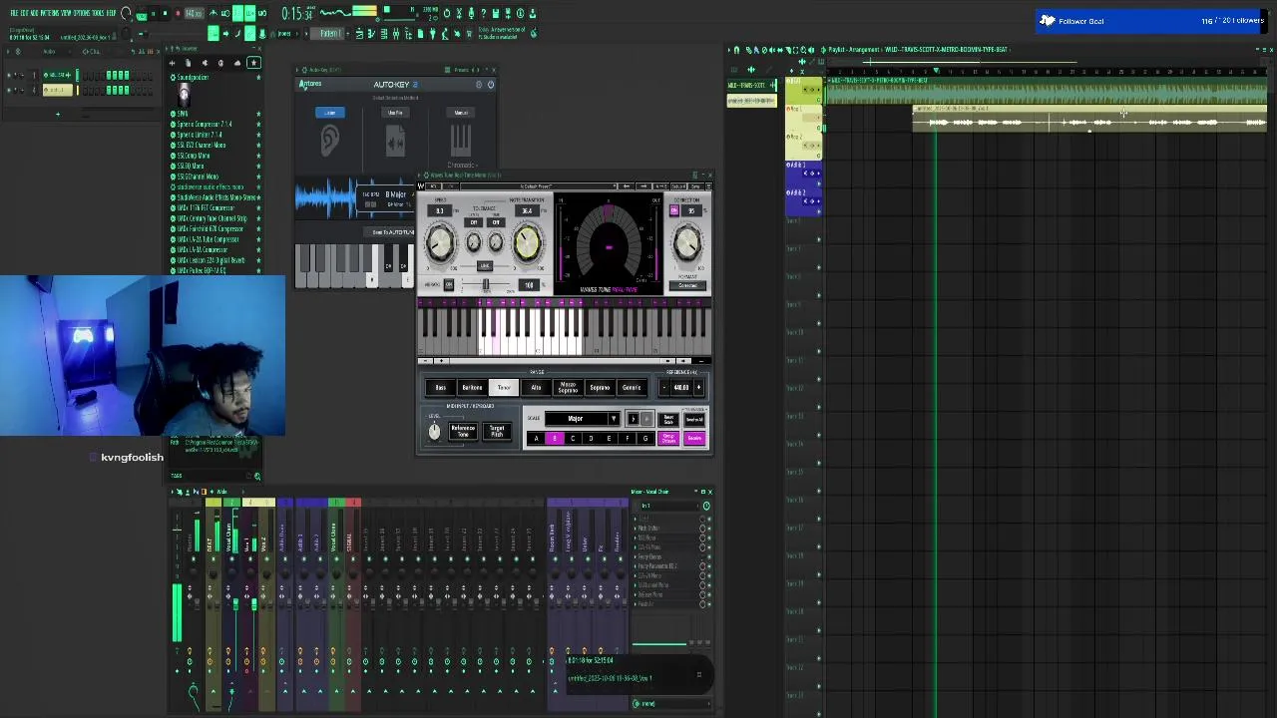
Task: Toggle Correction On button
Action: point(675,210)
